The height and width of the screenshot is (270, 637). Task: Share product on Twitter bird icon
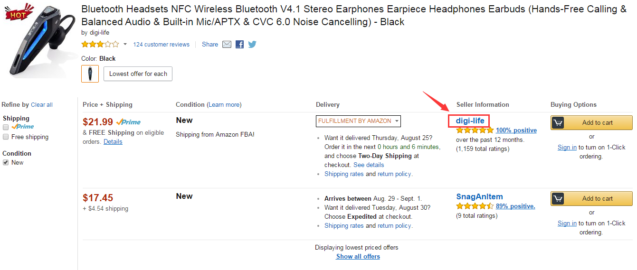pos(252,44)
